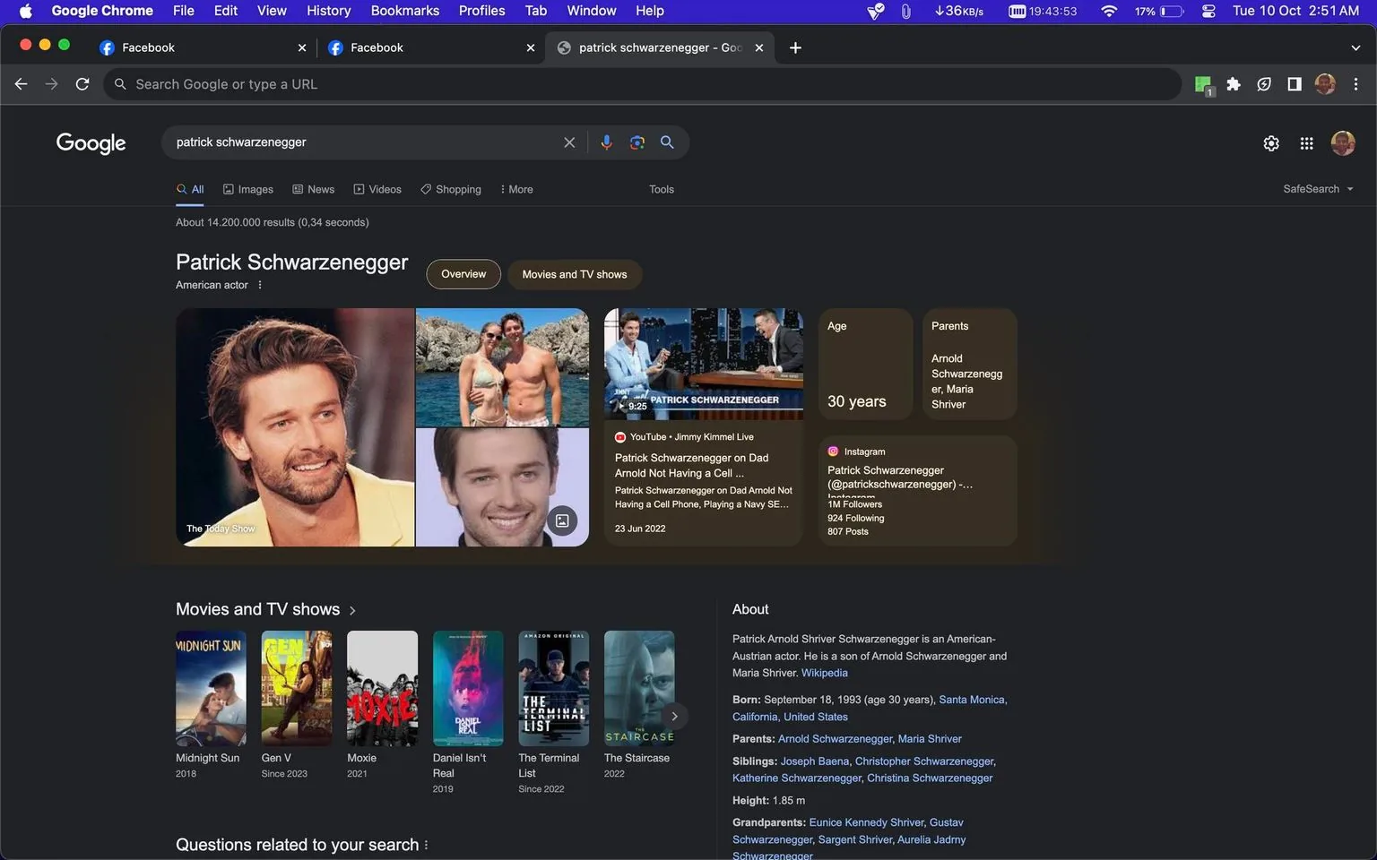
Task: Open the search quick settings gear
Action: click(x=1270, y=142)
